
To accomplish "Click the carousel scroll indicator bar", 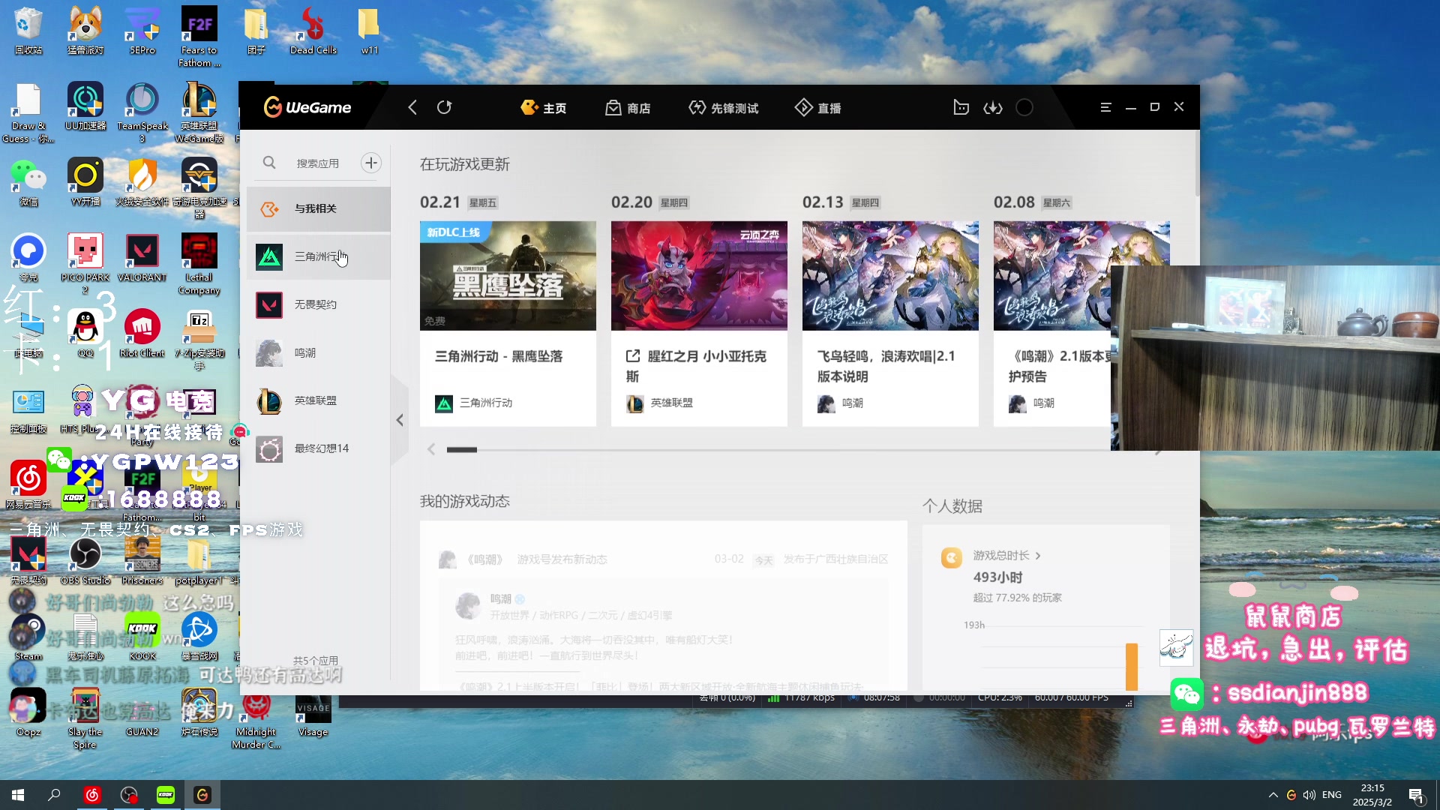I will coord(462,450).
